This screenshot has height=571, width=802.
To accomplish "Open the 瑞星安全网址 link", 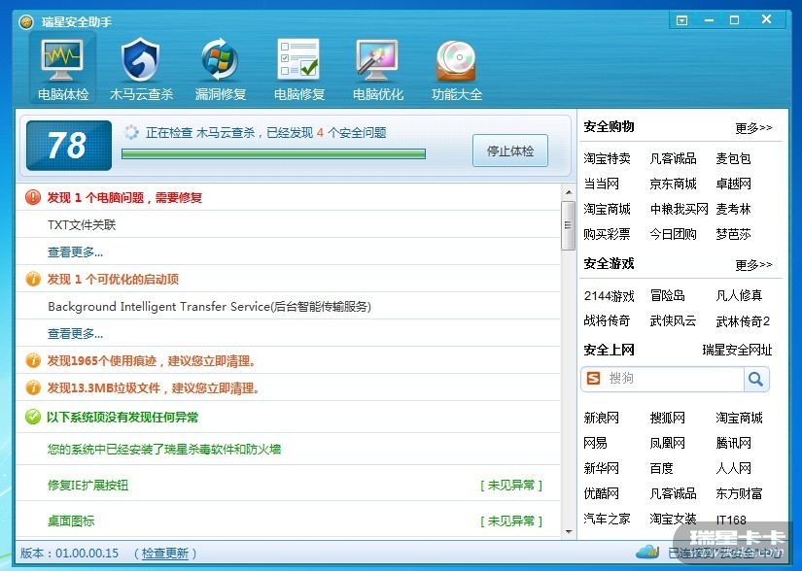I will coord(737,350).
